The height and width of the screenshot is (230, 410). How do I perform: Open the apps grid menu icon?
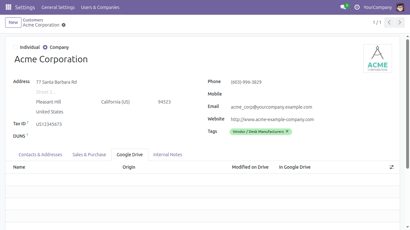[x=9, y=7]
